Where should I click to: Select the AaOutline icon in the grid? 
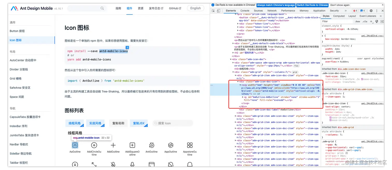coord(75,145)
